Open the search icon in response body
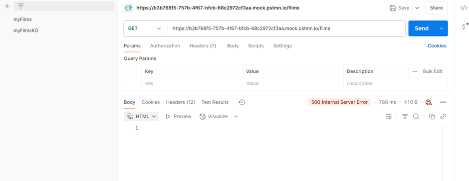The image size is (469, 181). [x=416, y=117]
